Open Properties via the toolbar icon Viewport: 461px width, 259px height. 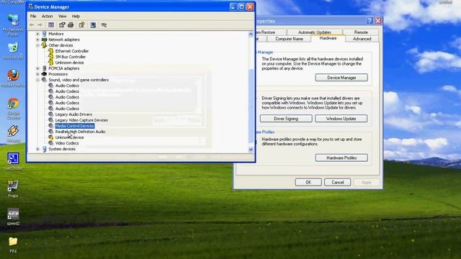click(62, 25)
